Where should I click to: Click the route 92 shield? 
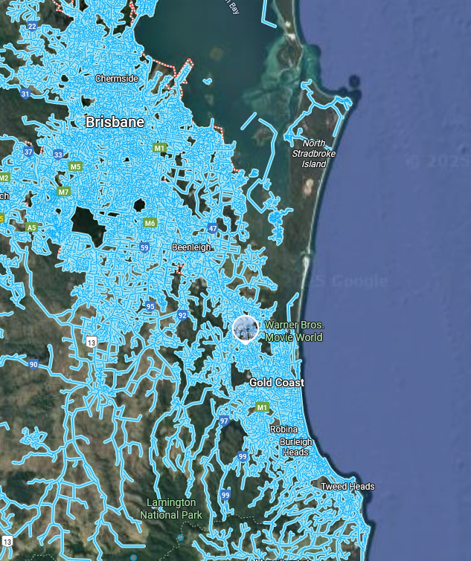tap(182, 316)
